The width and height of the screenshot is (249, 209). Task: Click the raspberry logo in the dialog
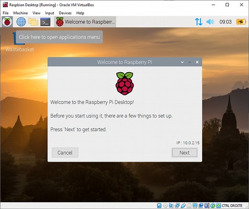(124, 83)
